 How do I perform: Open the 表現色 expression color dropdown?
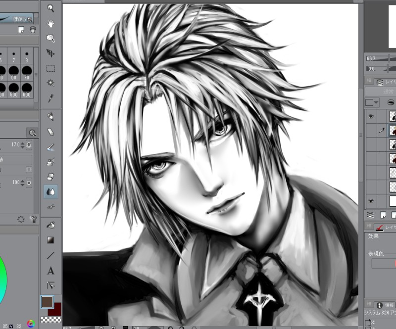[384, 263]
